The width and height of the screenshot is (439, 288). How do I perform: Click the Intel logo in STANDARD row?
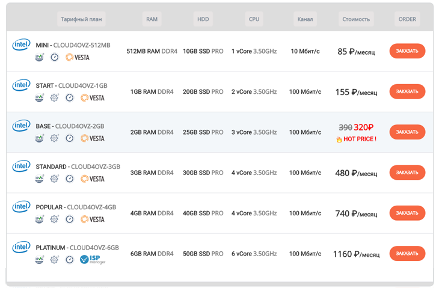[21, 166]
